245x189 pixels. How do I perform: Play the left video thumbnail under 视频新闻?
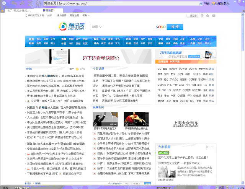(x=105, y=119)
